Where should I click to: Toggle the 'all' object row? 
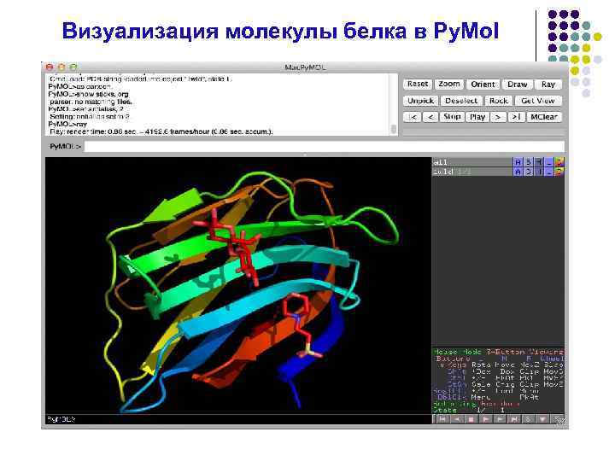[471, 162]
